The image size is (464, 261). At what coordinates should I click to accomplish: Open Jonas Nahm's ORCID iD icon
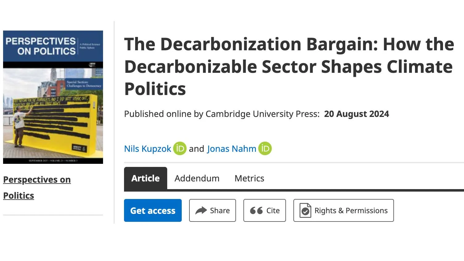coord(265,148)
